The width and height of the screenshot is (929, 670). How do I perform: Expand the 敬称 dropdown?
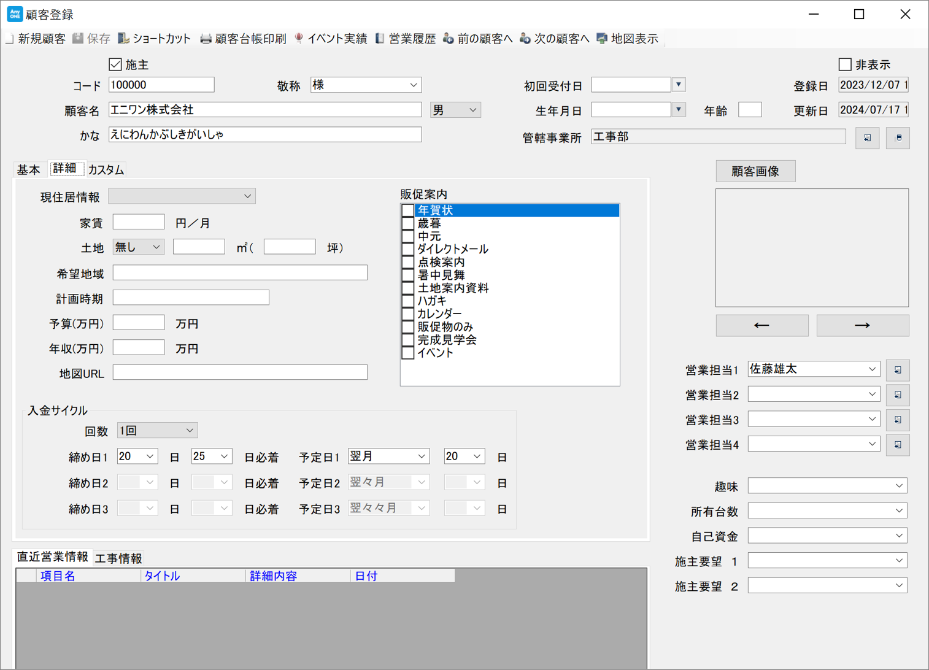tap(414, 85)
